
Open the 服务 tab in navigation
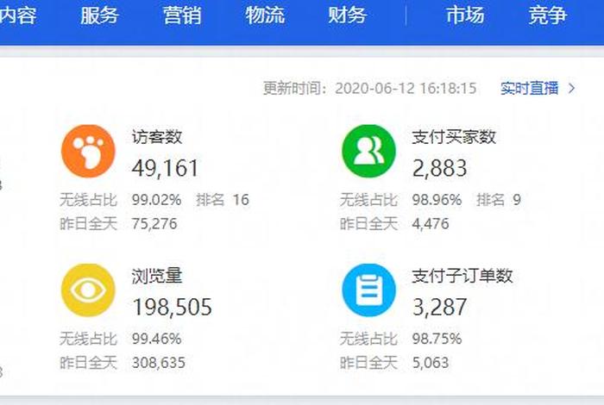99,16
